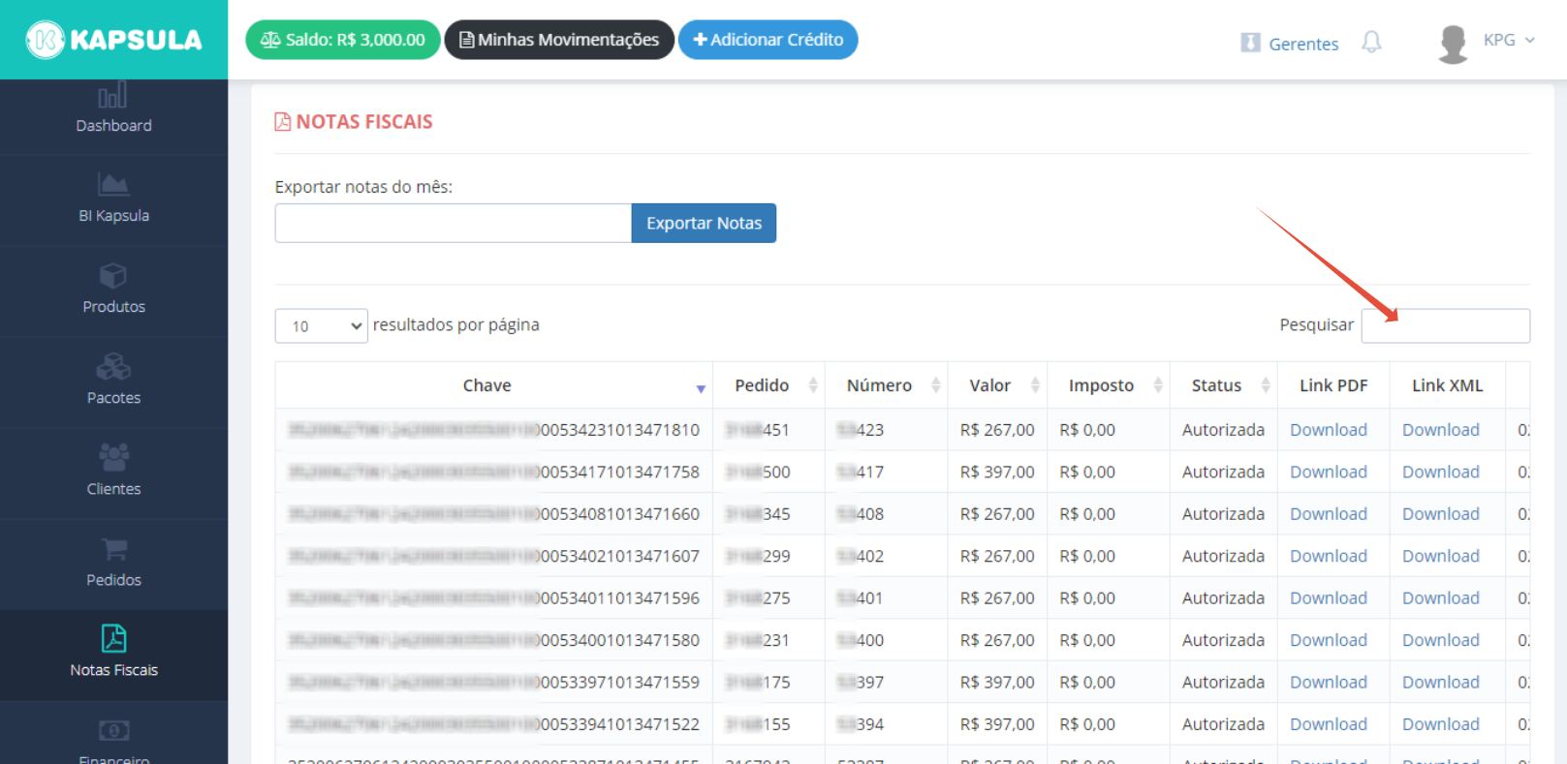Click the Link XML column header

tap(1447, 385)
